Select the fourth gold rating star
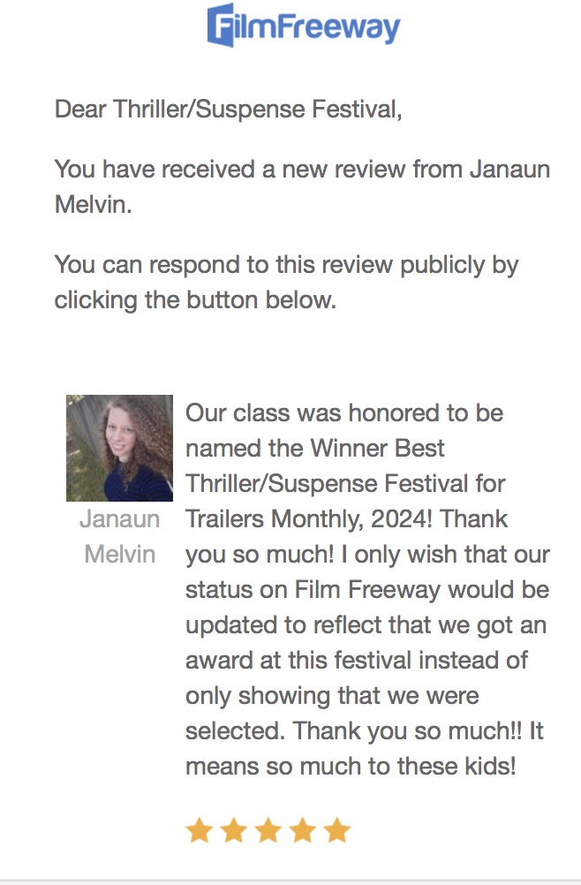The width and height of the screenshot is (581, 885). 302,830
